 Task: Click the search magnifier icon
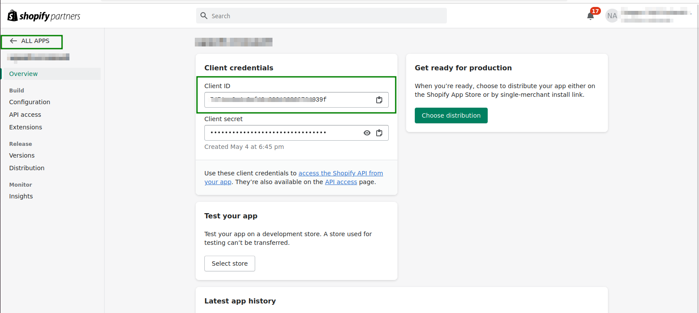(204, 16)
